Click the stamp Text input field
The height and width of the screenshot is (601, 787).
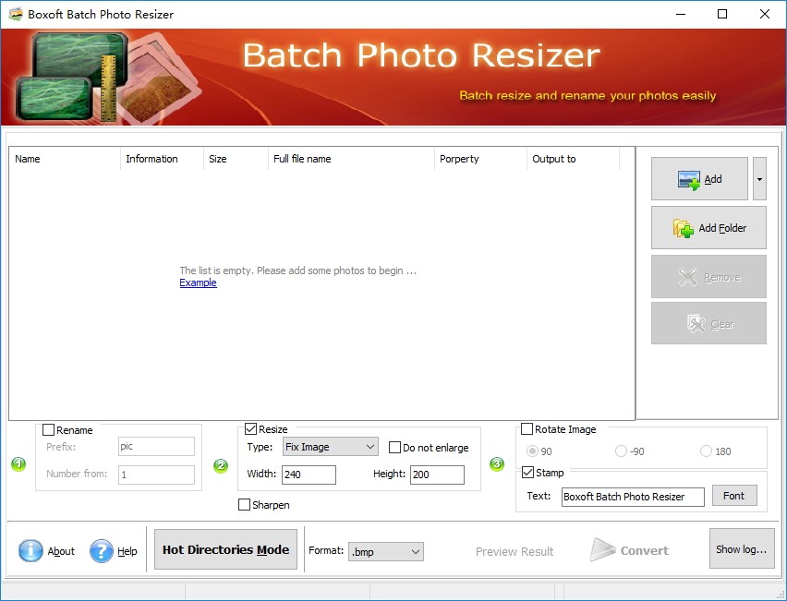633,497
